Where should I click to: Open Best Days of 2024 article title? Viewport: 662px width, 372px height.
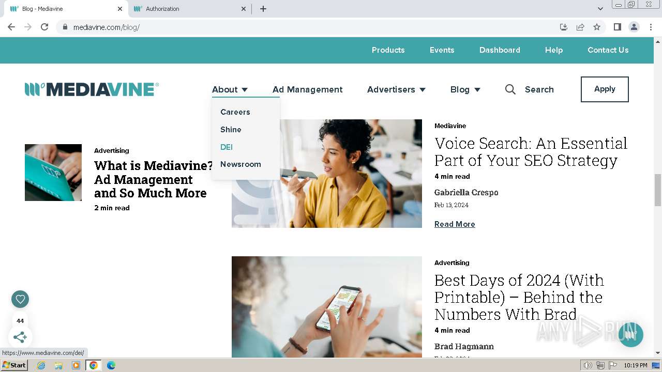(x=519, y=297)
